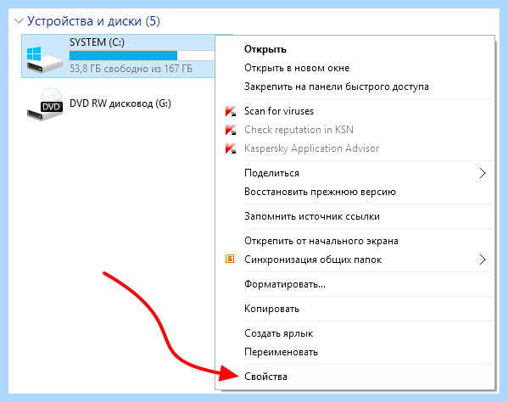Select the DVD RW drive icon
This screenshot has height=402, width=508.
[x=44, y=104]
